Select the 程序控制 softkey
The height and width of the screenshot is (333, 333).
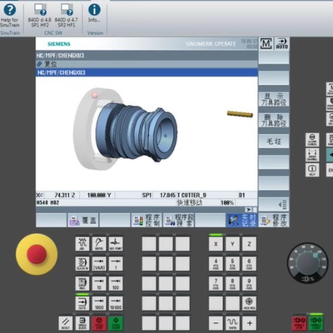click(x=147, y=220)
